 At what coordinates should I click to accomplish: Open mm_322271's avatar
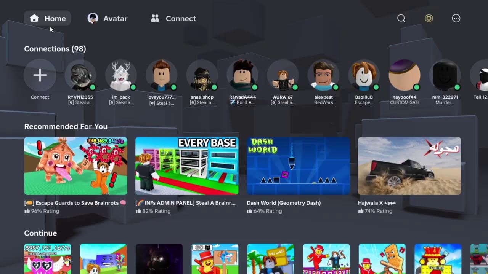(445, 75)
